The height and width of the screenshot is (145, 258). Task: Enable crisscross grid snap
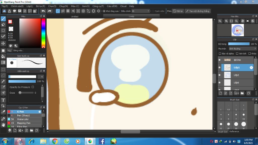pos(68,11)
